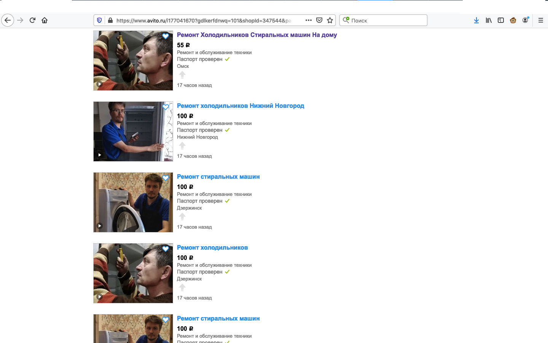
Task: Click the gray up arrow under Омск
Action: pyautogui.click(x=182, y=75)
